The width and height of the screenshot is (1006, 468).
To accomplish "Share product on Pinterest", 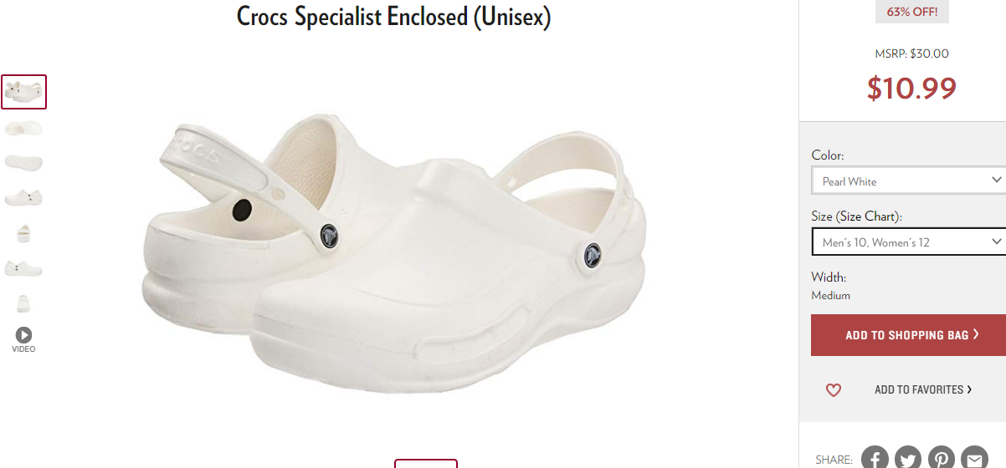I will (942, 458).
